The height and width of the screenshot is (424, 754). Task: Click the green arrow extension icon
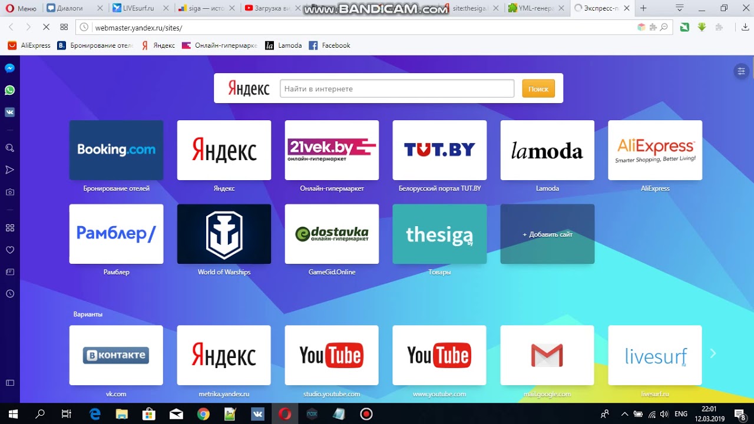(702, 27)
